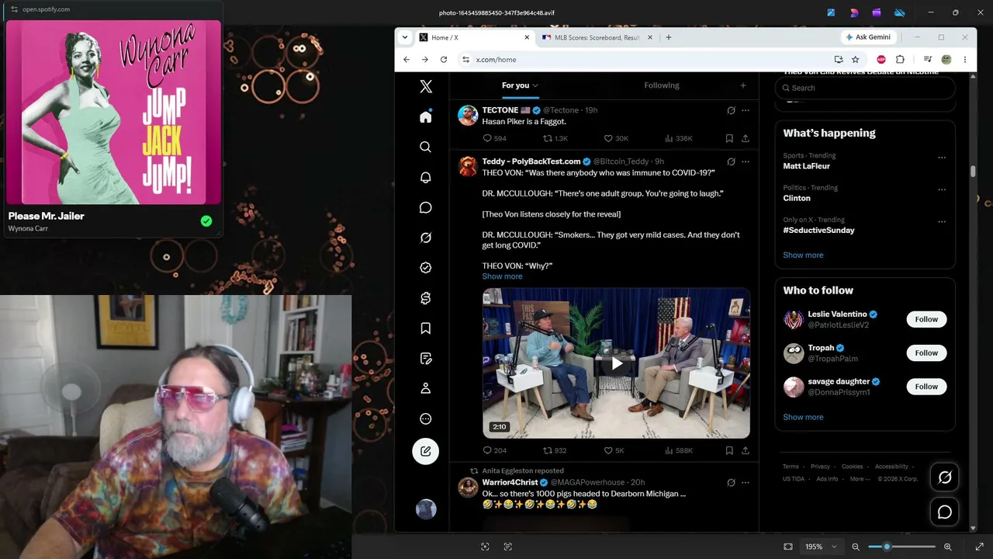
Task: Reply to Teddy's Theo Von post
Action: point(494,450)
